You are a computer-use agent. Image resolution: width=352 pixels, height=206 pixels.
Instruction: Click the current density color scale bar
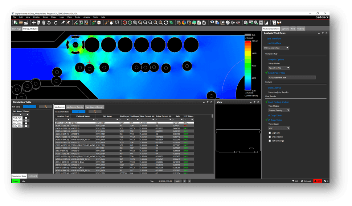248,65
